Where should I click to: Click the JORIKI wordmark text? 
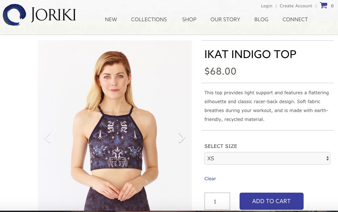(x=54, y=15)
